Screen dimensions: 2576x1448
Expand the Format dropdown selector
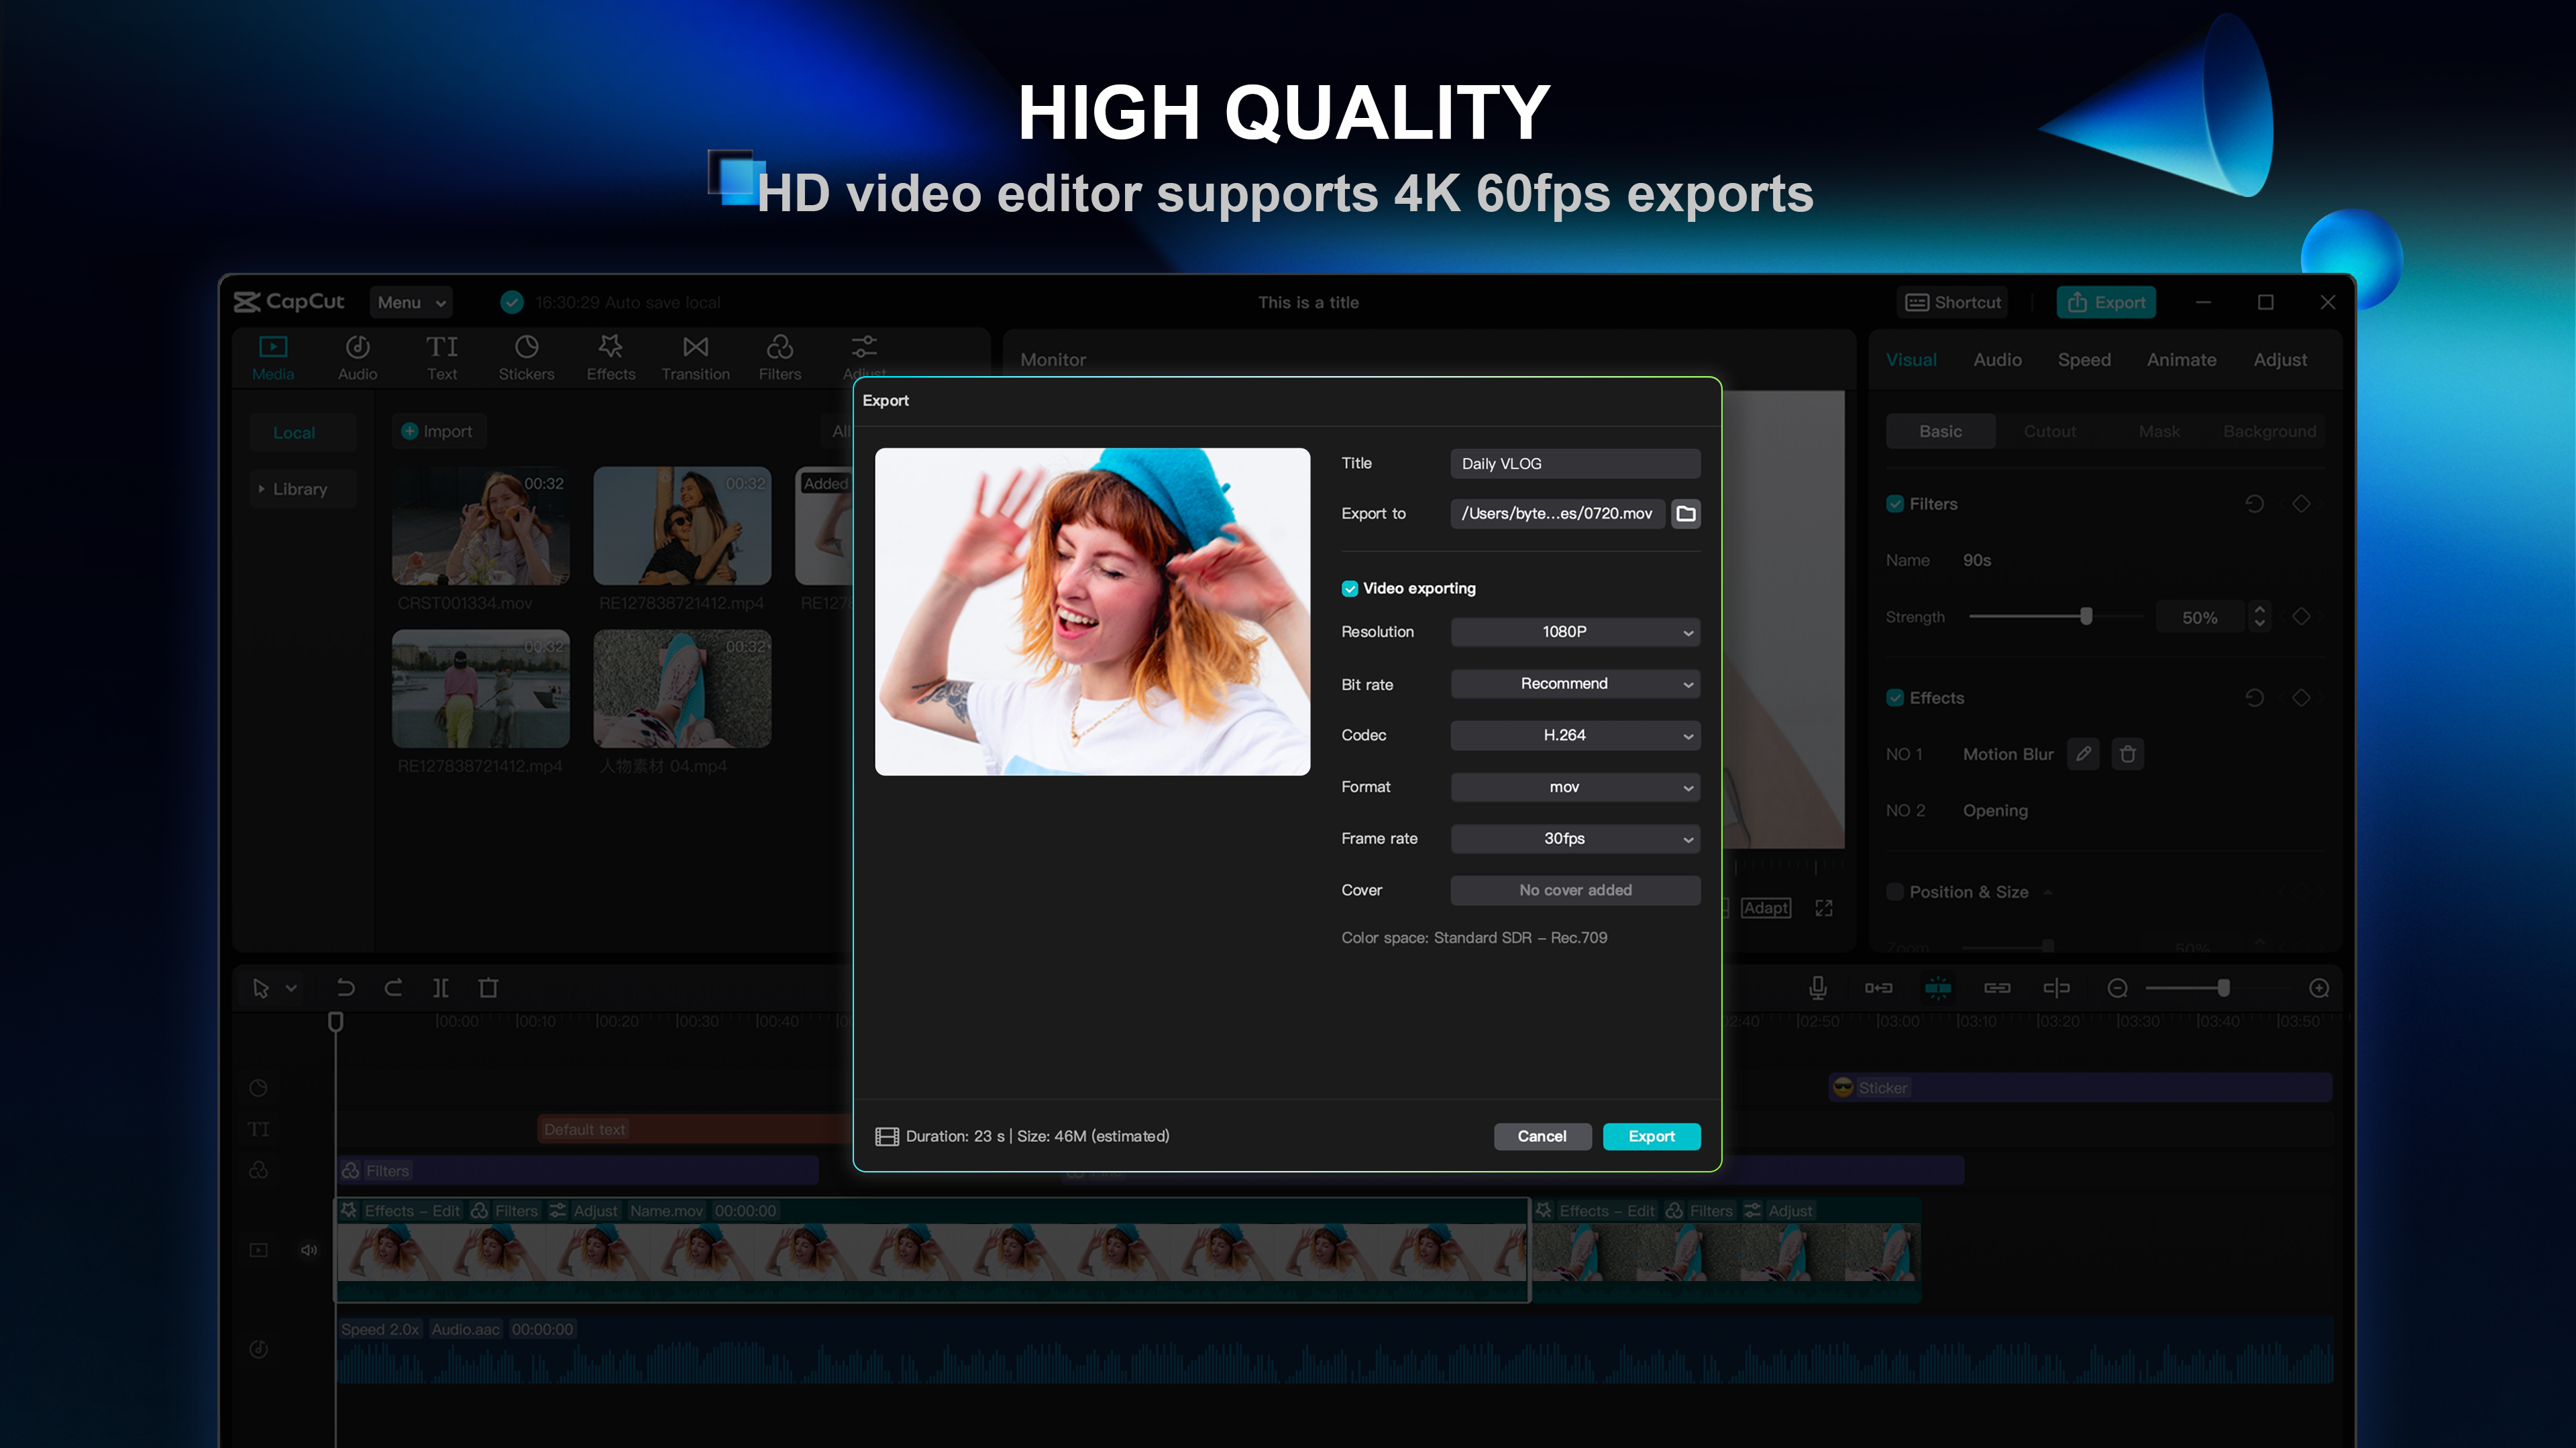click(1574, 785)
